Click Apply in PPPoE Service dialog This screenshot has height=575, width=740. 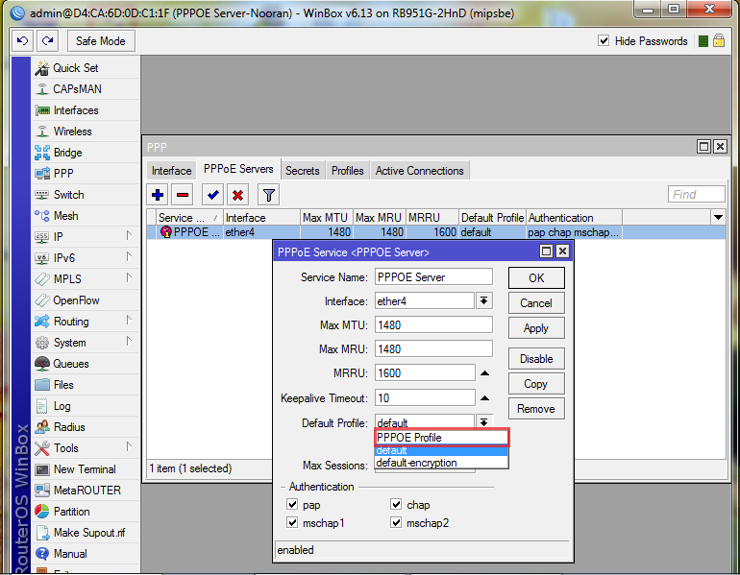536,328
